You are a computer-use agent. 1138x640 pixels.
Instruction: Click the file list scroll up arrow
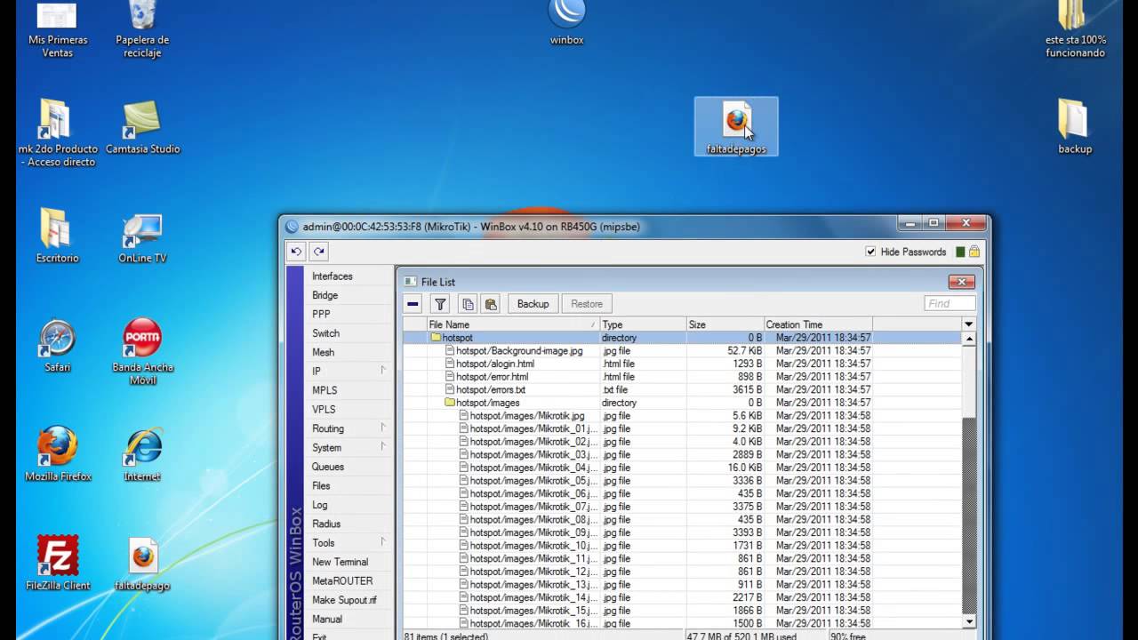click(969, 338)
